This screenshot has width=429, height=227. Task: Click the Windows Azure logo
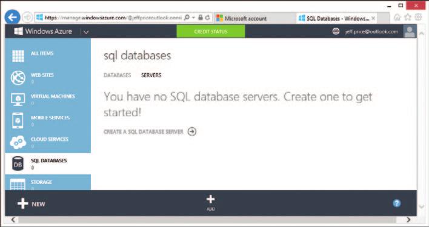[x=43, y=31]
